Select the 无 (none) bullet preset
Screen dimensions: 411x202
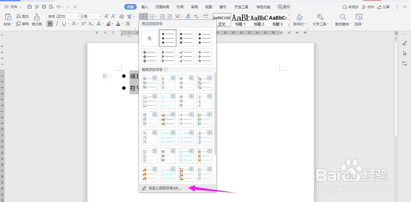[x=150, y=38]
